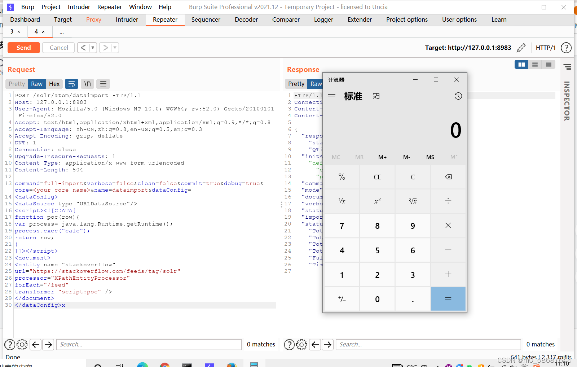This screenshot has width=577, height=367.
Task: Click Calculator plus/minus sign key
Action: 342,299
